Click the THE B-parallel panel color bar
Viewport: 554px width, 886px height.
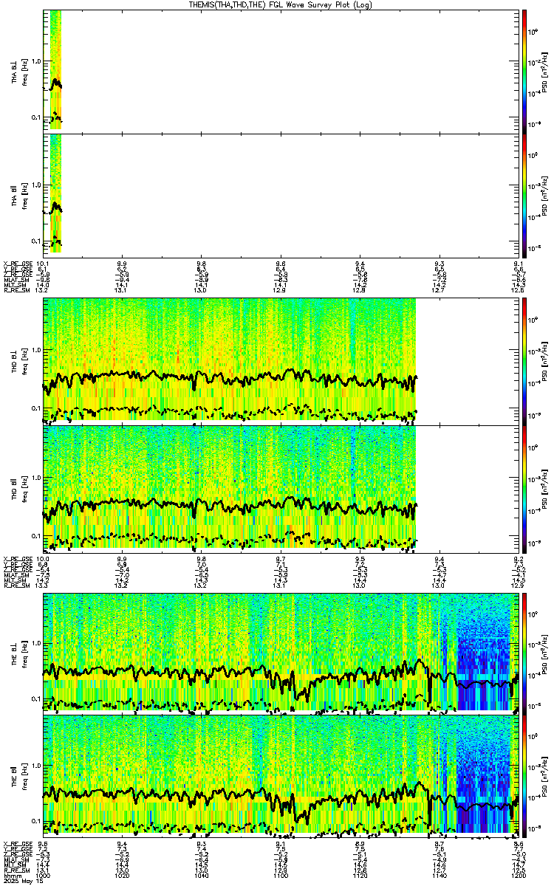coord(525,776)
